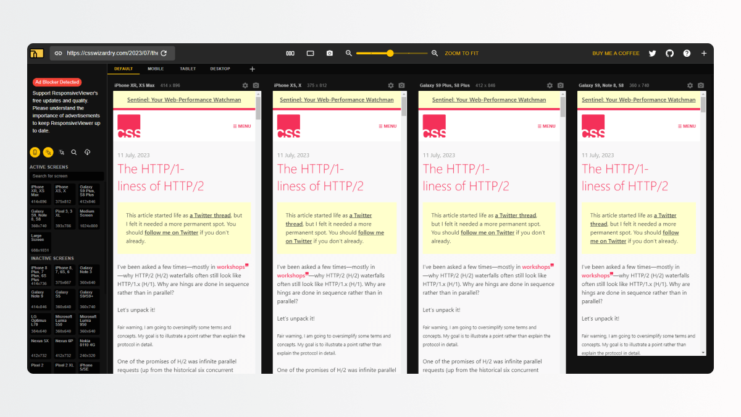The image size is (741, 417).
Task: Switch to the TABLET tab
Action: pyautogui.click(x=188, y=69)
